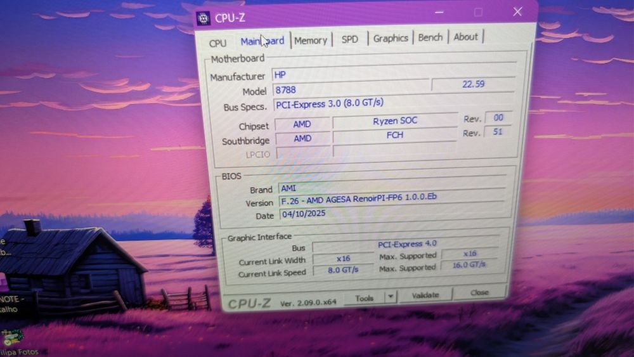Click the Motherboard group label
Screen dimensions: 634x357
pos(237,58)
